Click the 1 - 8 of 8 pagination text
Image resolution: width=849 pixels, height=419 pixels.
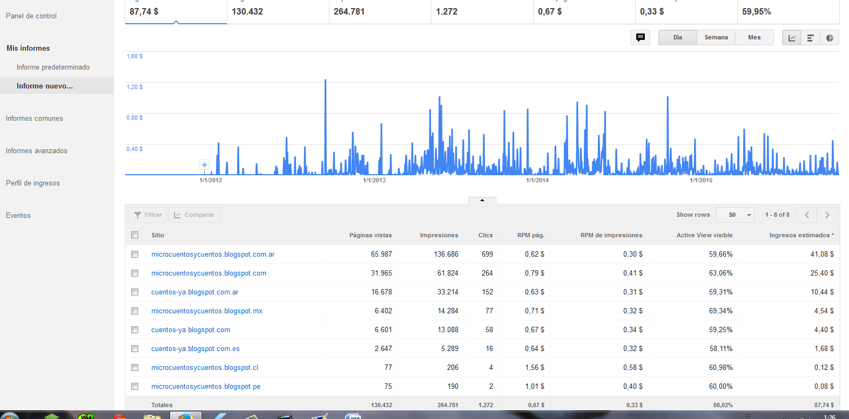(777, 215)
